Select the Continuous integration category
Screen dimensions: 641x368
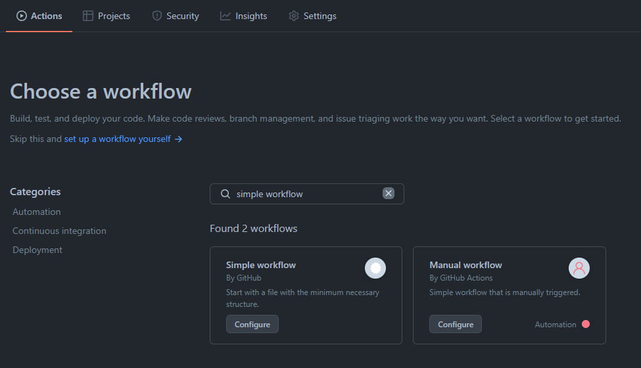click(x=59, y=231)
